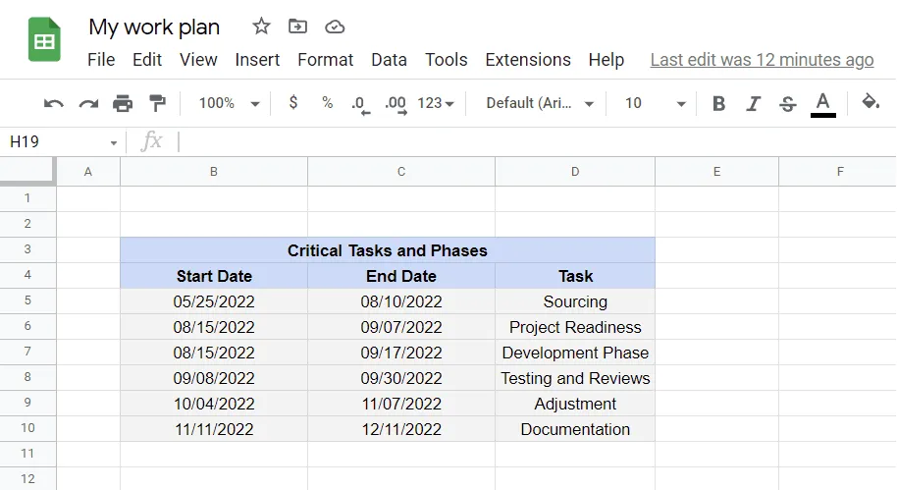Image resolution: width=897 pixels, height=490 pixels.
Task: Check the cloud save status icon
Action: coord(335,27)
